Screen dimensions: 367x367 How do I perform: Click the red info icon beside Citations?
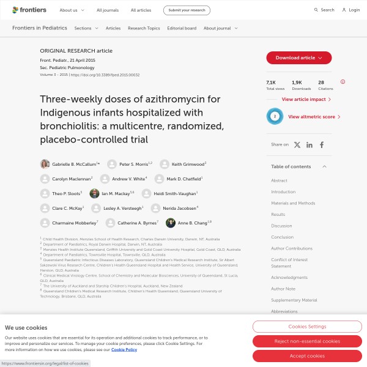[343, 82]
